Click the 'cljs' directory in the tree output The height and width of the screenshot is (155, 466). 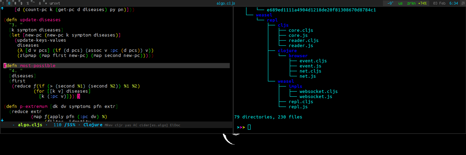click(283, 25)
